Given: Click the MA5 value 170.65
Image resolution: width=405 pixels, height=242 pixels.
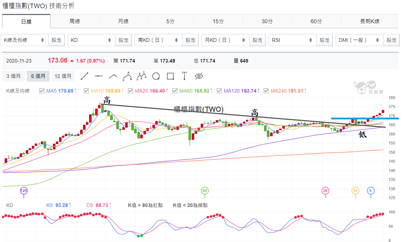Looking at the screenshot, I should coord(66,91).
